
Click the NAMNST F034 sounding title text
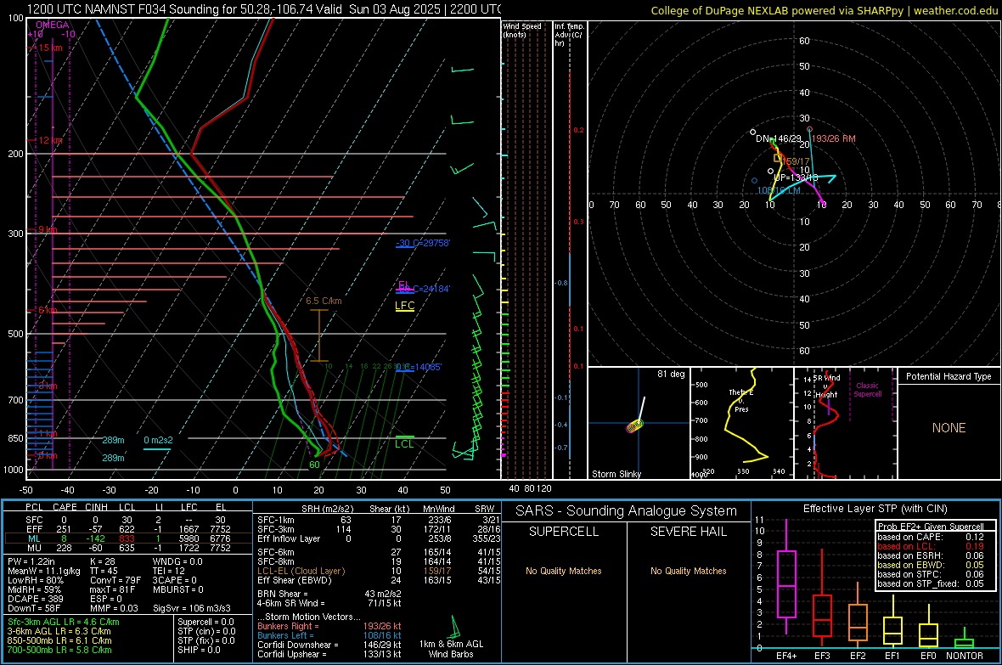[x=264, y=9]
